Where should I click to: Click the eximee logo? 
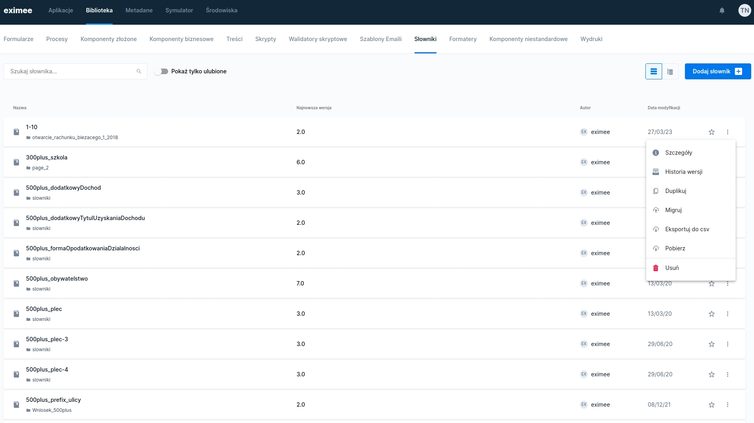[x=18, y=10]
